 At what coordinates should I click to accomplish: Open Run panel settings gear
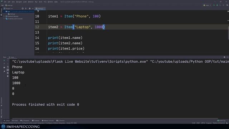tap(224, 57)
